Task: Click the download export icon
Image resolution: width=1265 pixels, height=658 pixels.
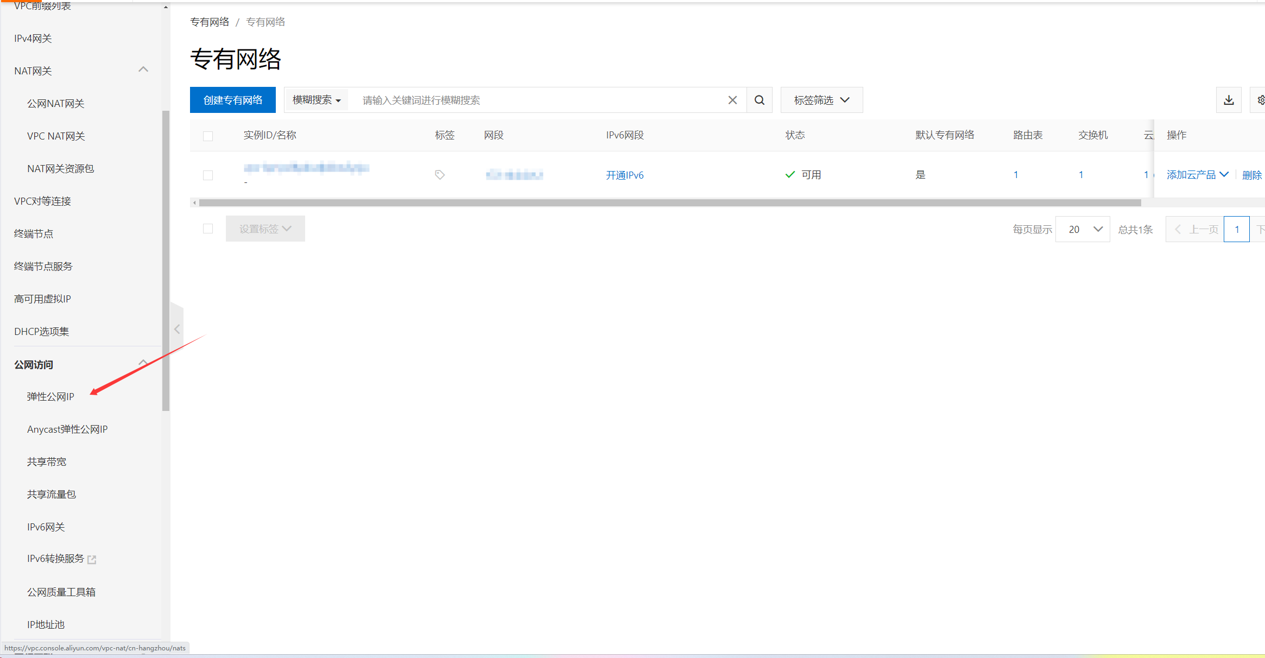Action: (1229, 100)
